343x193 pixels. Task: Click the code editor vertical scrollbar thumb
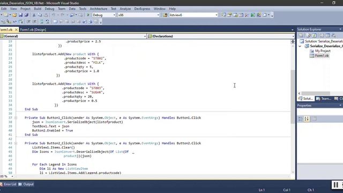[x=293, y=96]
